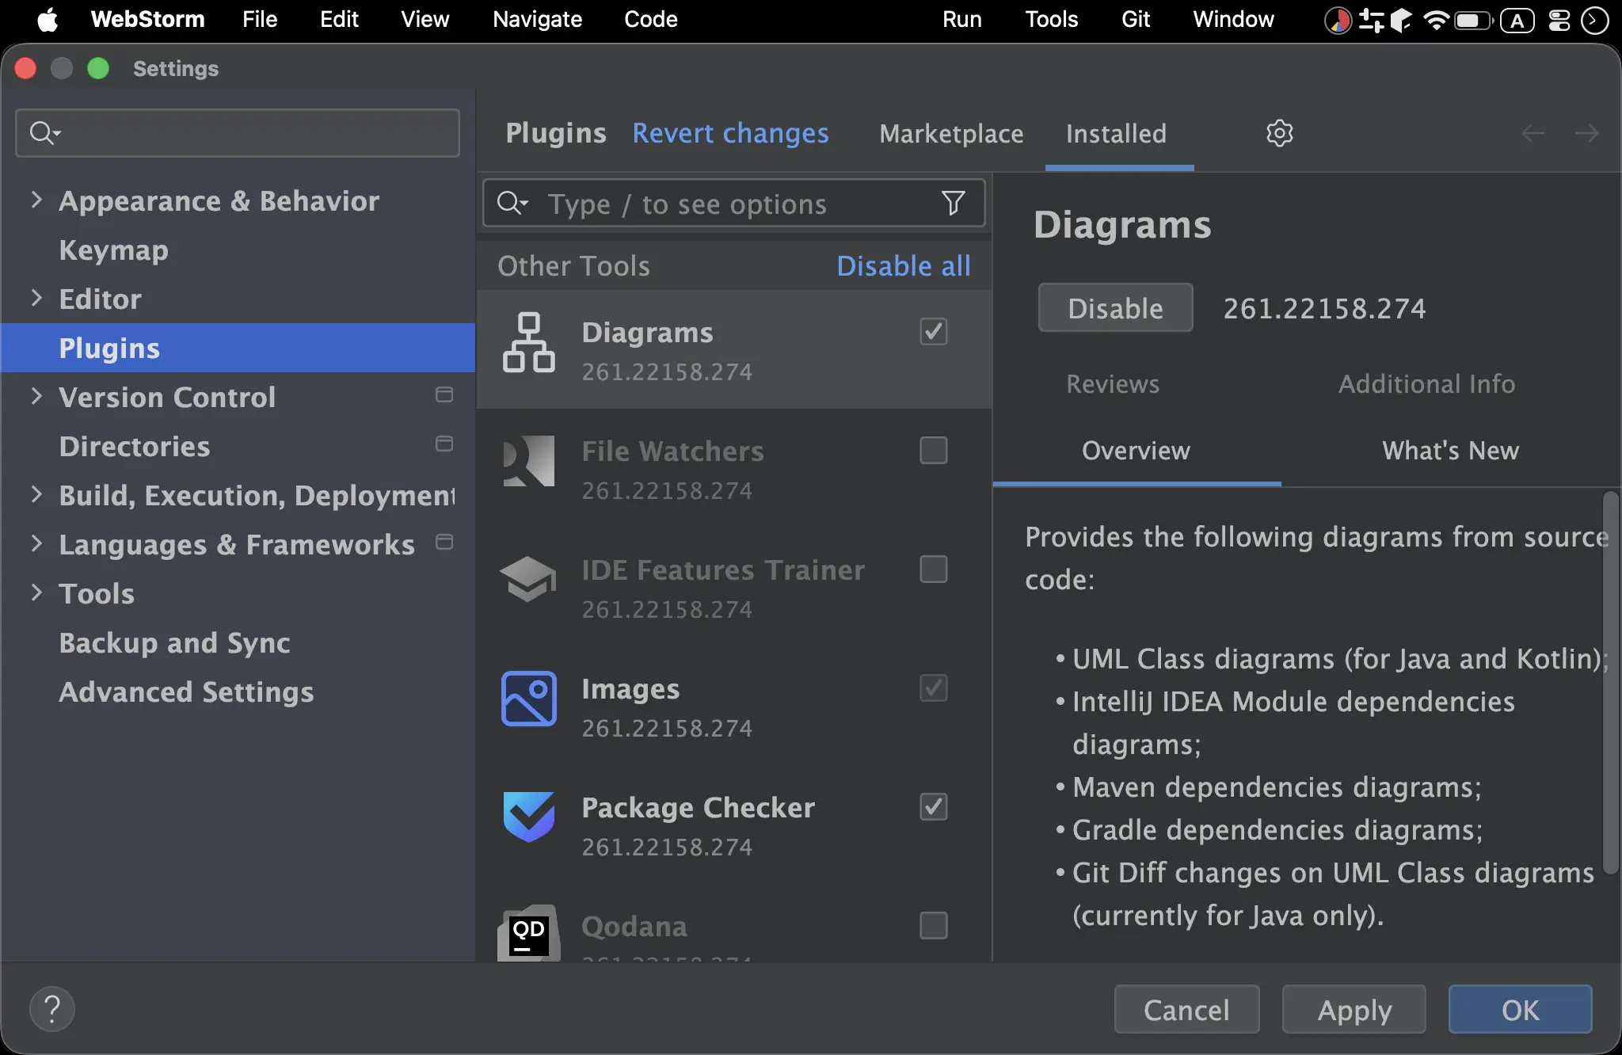Image resolution: width=1622 pixels, height=1055 pixels.
Task: Click the Version Control project-level icon
Action: tap(444, 394)
